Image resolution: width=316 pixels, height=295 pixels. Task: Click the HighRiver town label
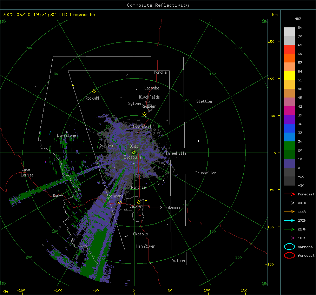pyautogui.click(x=146, y=246)
